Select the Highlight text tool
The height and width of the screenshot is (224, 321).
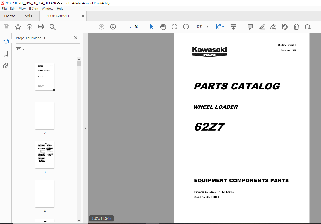pyautogui.click(x=262, y=27)
